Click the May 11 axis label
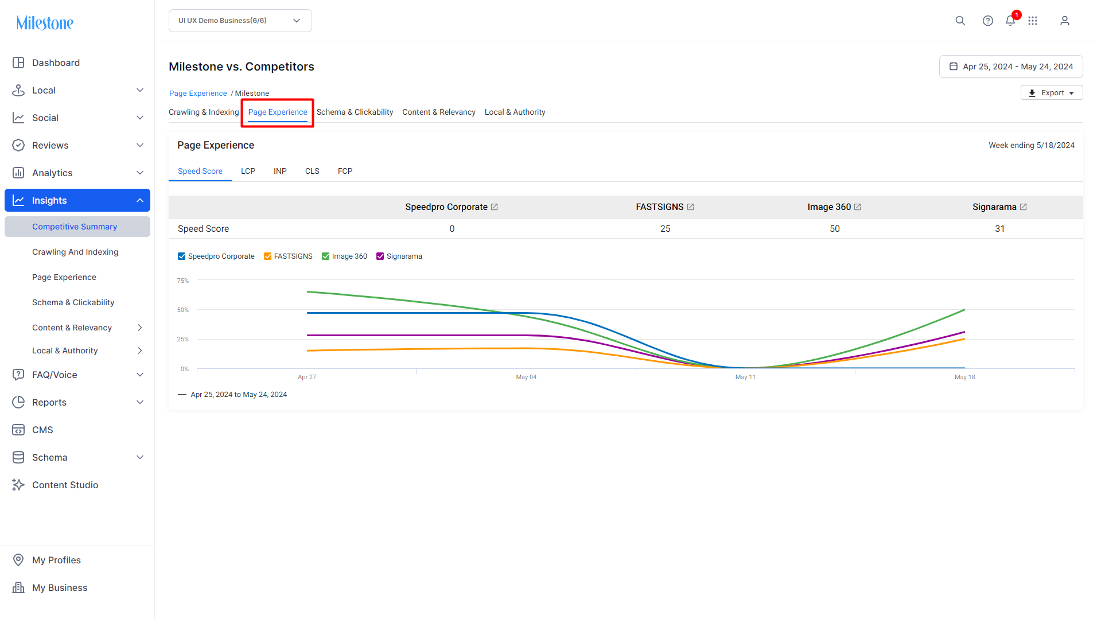Image resolution: width=1101 pixels, height=619 pixels. pos(745,377)
